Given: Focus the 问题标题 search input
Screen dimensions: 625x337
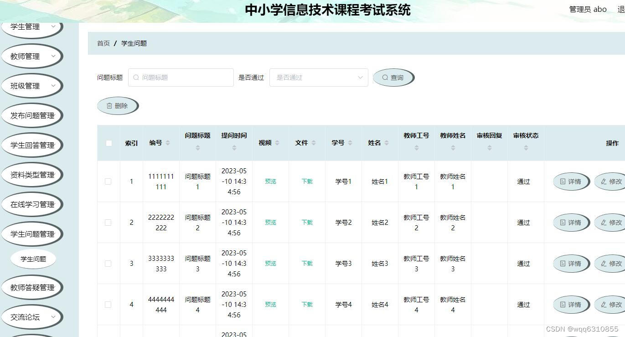Looking at the screenshot, I should coord(181,78).
